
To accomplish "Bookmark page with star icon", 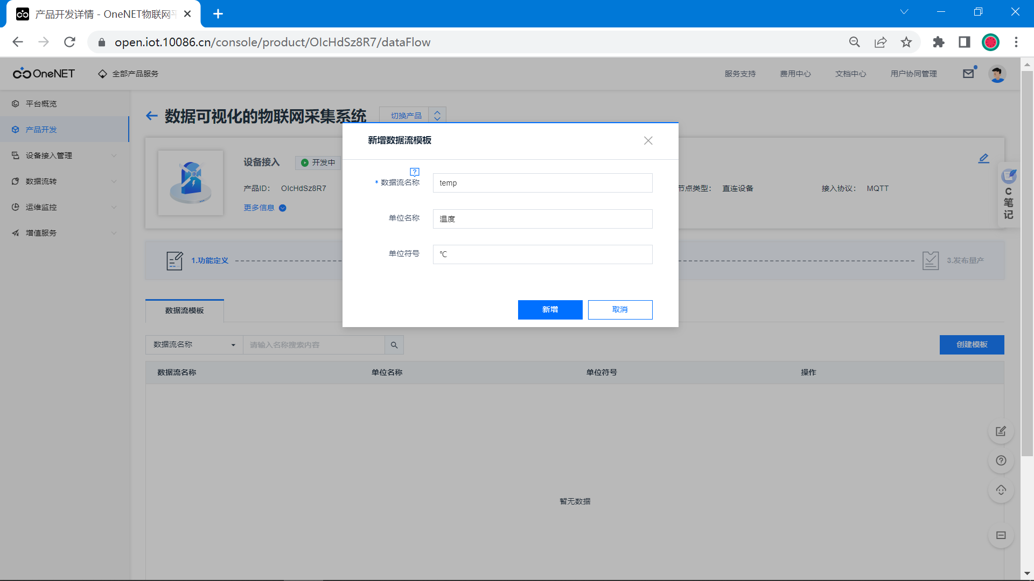I will 906,42.
